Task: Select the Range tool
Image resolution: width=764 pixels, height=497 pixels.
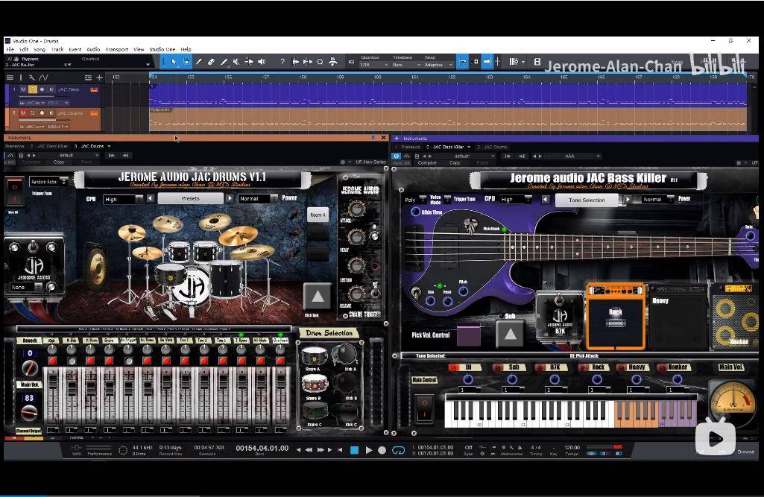Action: (186, 62)
